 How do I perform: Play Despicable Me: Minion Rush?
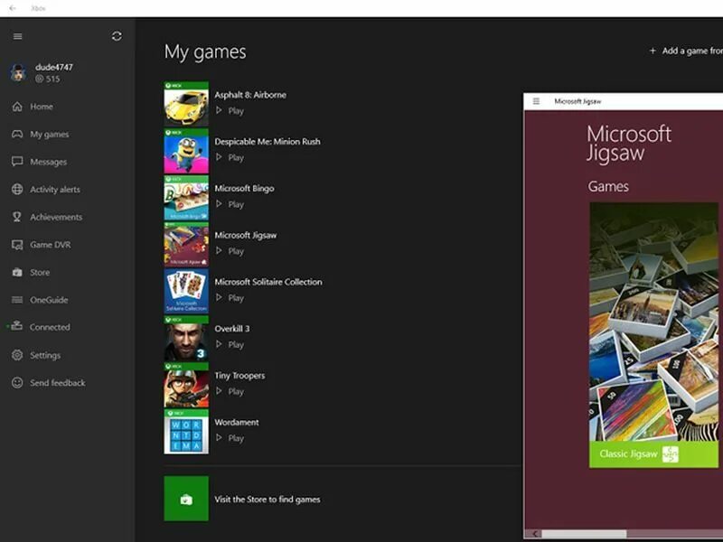230,157
